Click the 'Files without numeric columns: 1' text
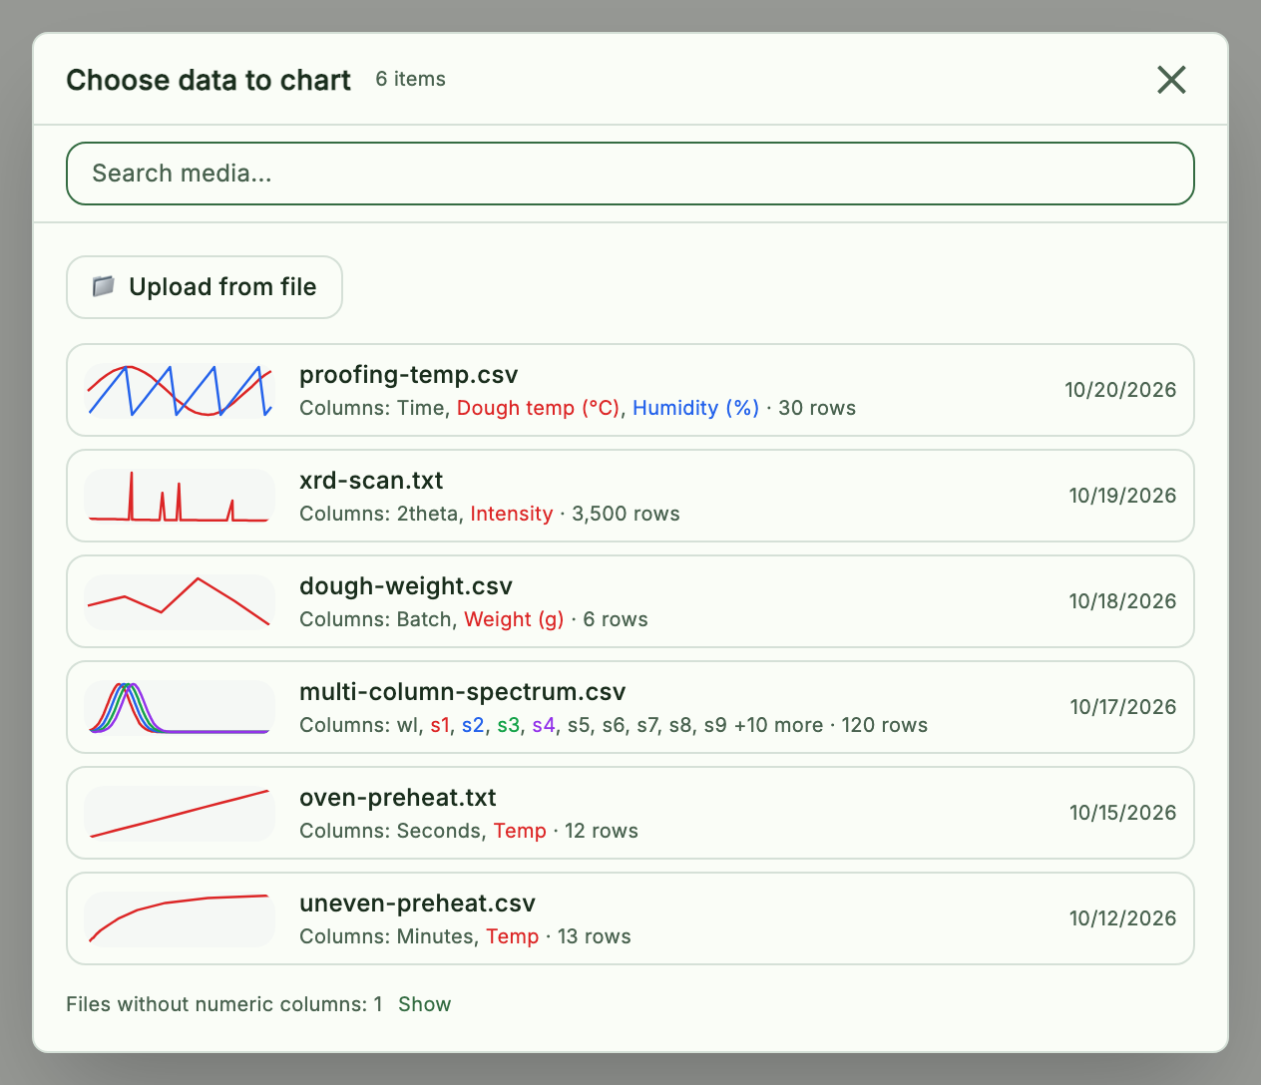The height and width of the screenshot is (1085, 1261). tap(224, 1004)
